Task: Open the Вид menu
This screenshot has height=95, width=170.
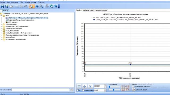Action: (x=8, y=2)
